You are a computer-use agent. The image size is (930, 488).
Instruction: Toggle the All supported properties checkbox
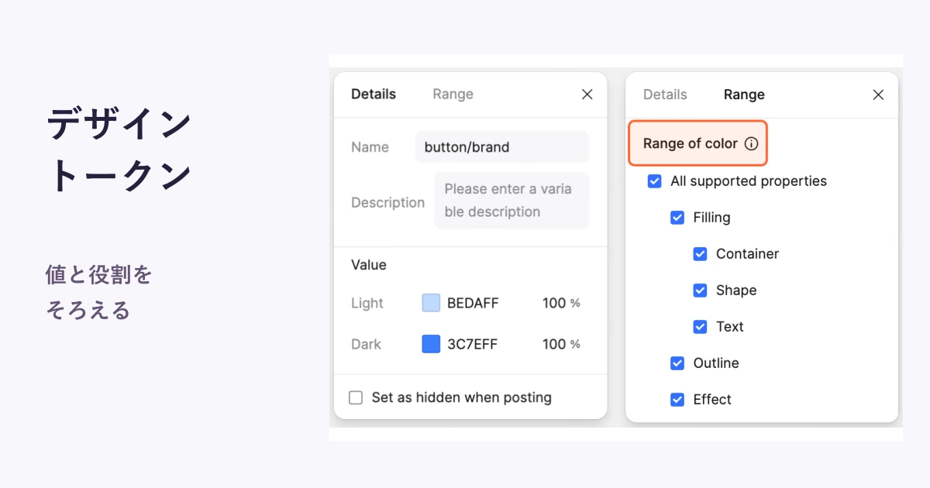click(654, 181)
